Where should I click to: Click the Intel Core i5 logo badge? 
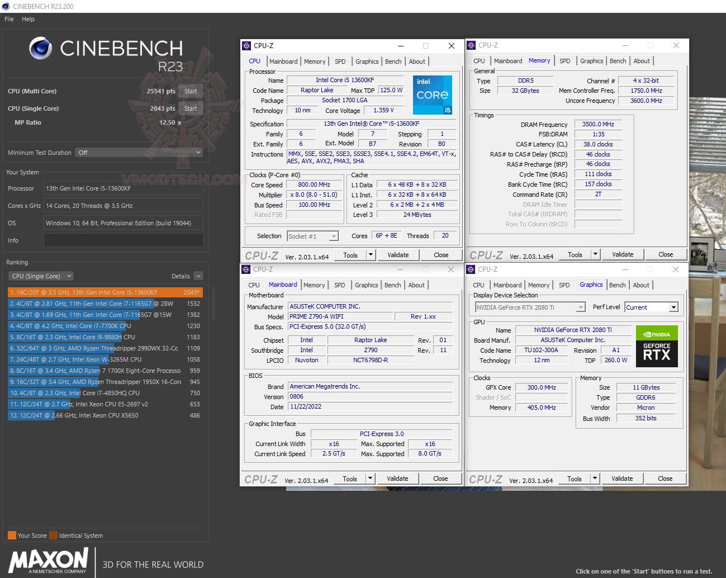(x=433, y=95)
